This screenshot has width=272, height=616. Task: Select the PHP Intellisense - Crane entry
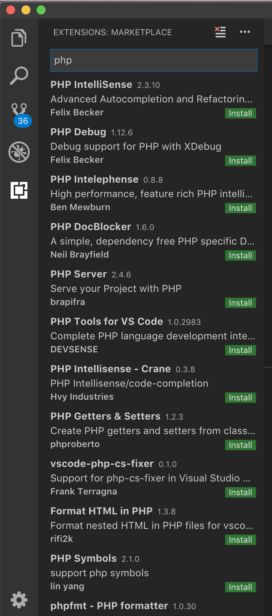tap(110, 369)
